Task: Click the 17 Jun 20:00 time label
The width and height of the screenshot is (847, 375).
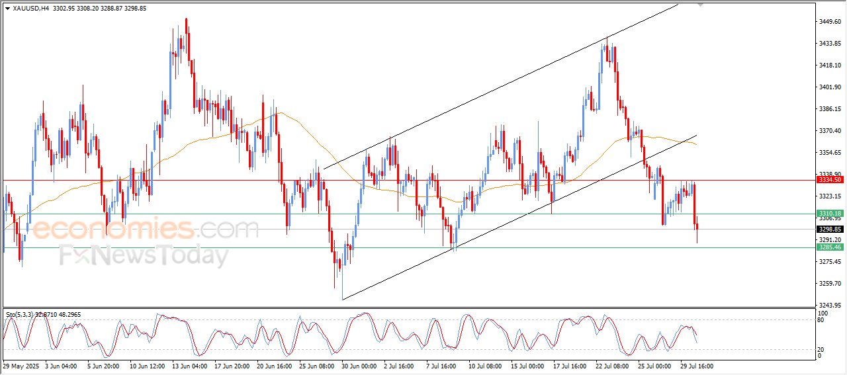Action: pyautogui.click(x=231, y=365)
